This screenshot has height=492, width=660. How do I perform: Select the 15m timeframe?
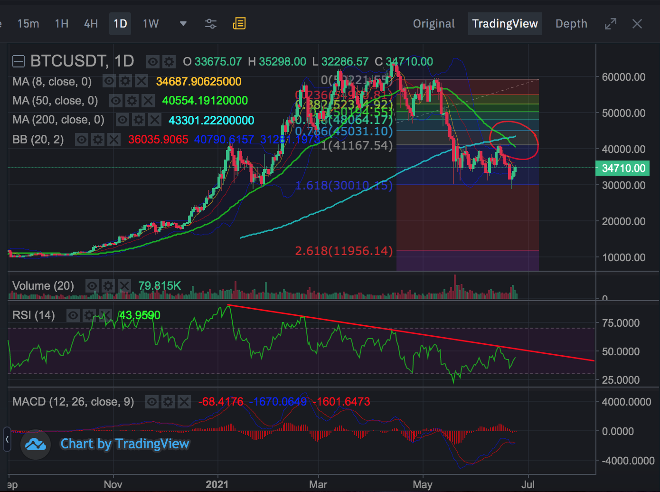28,24
